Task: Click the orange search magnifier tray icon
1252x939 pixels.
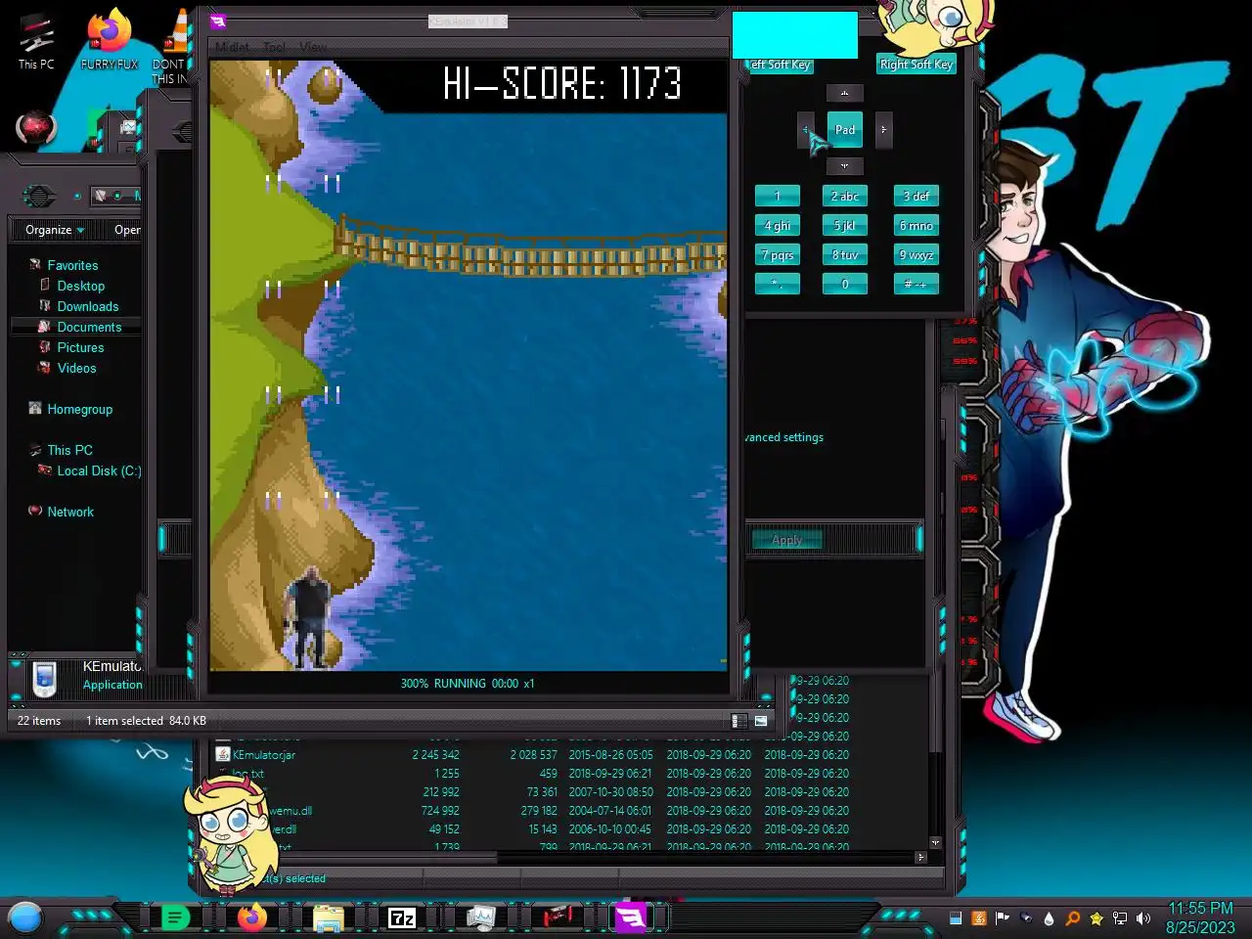Action: (1073, 918)
